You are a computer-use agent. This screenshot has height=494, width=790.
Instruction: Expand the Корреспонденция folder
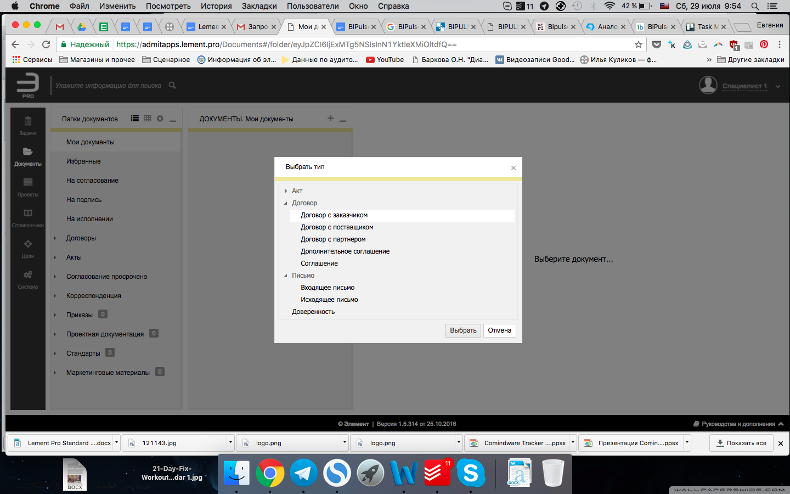[55, 296]
